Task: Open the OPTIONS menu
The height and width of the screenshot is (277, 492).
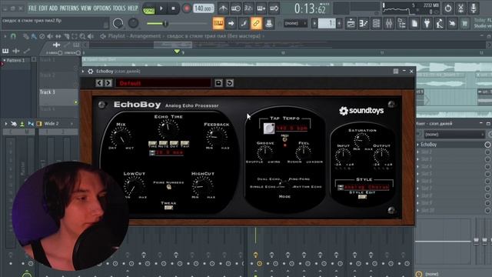Action: 102,8
